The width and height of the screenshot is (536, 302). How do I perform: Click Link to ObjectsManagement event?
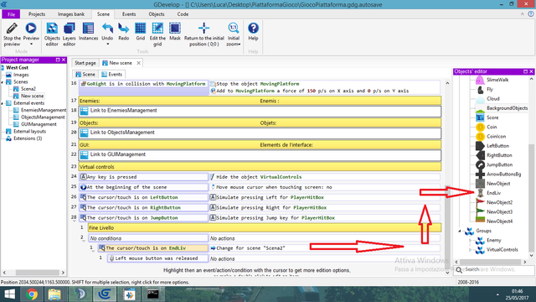(x=260, y=133)
